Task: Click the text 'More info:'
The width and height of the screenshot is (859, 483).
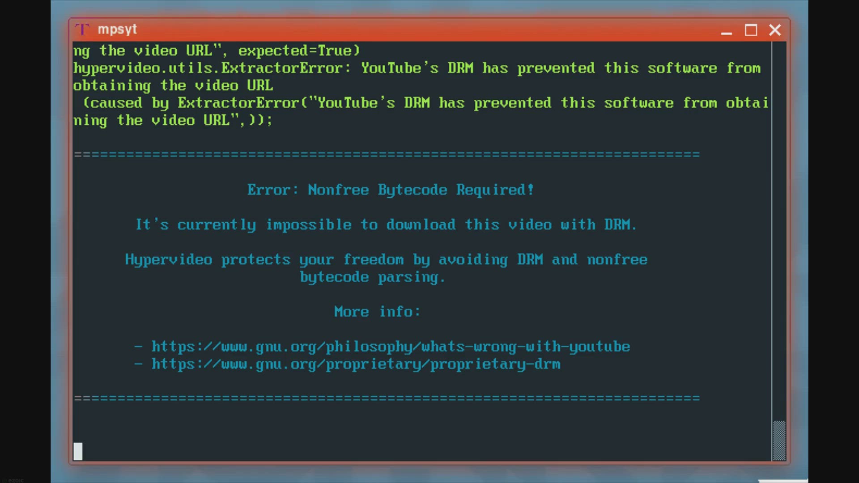Action: pos(377,311)
